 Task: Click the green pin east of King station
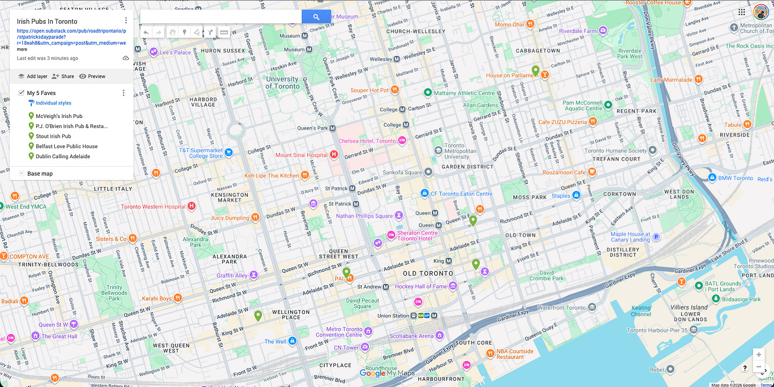click(476, 264)
